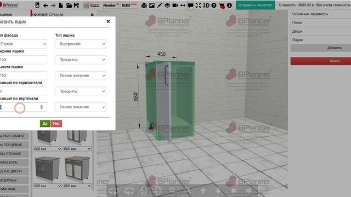Redo with the forward arrow icon
The width and height of the screenshot is (351, 197).
(53, 5)
